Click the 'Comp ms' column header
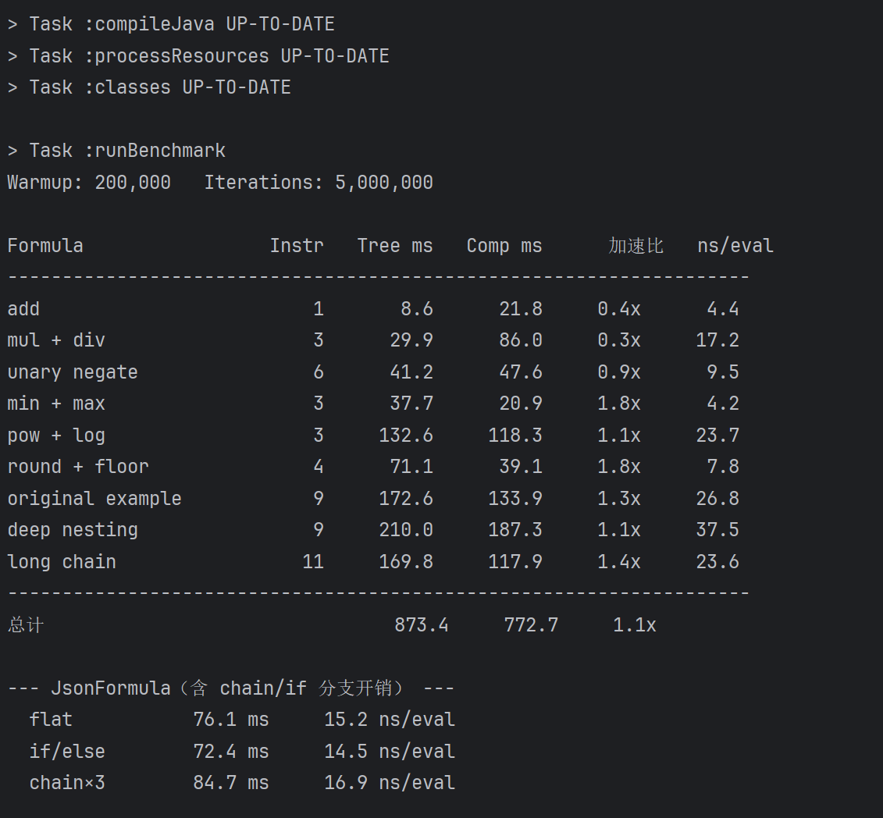The width and height of the screenshot is (883, 818). 504,246
